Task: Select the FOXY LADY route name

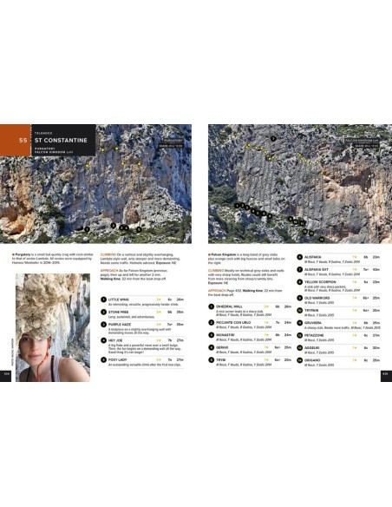Action: coord(118,360)
